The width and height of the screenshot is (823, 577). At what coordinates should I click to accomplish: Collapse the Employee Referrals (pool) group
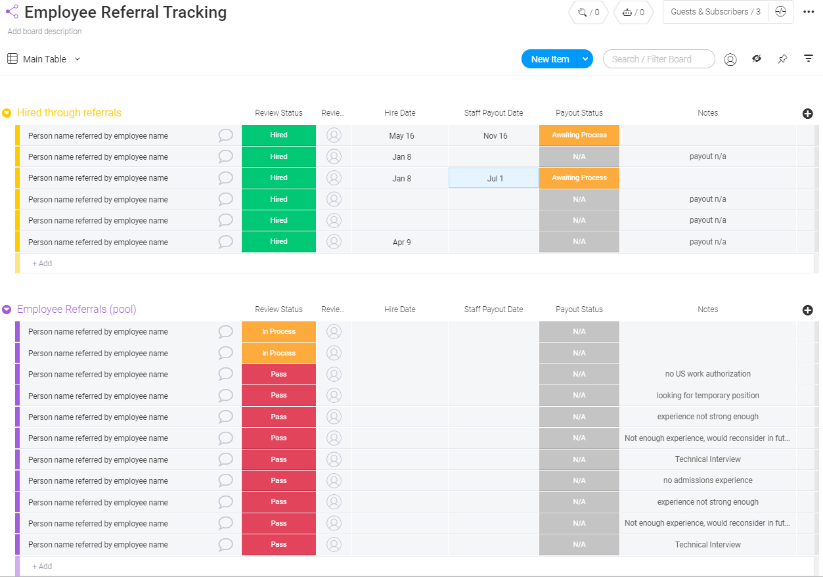coord(7,310)
